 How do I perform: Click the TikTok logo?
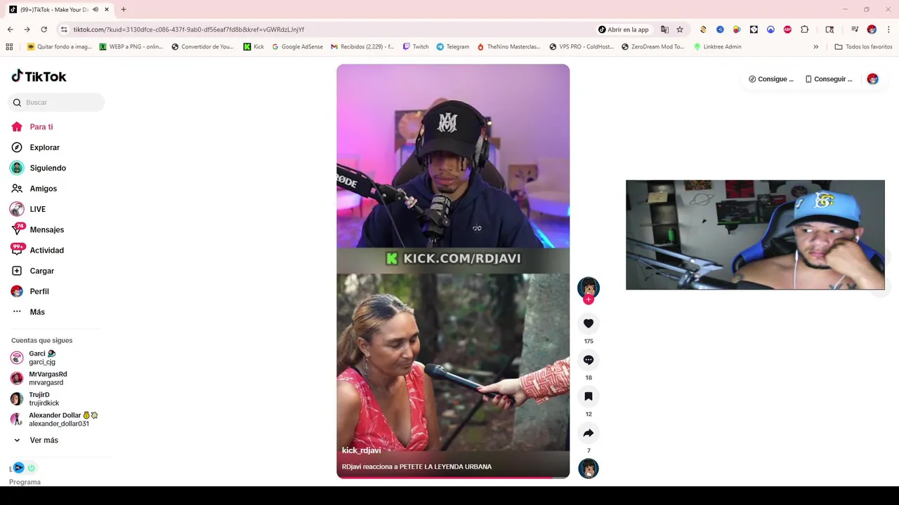point(39,76)
